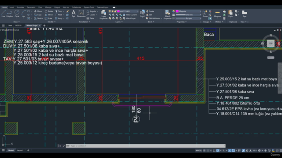
Task: Activate the Scale command
Action: [48, 18]
